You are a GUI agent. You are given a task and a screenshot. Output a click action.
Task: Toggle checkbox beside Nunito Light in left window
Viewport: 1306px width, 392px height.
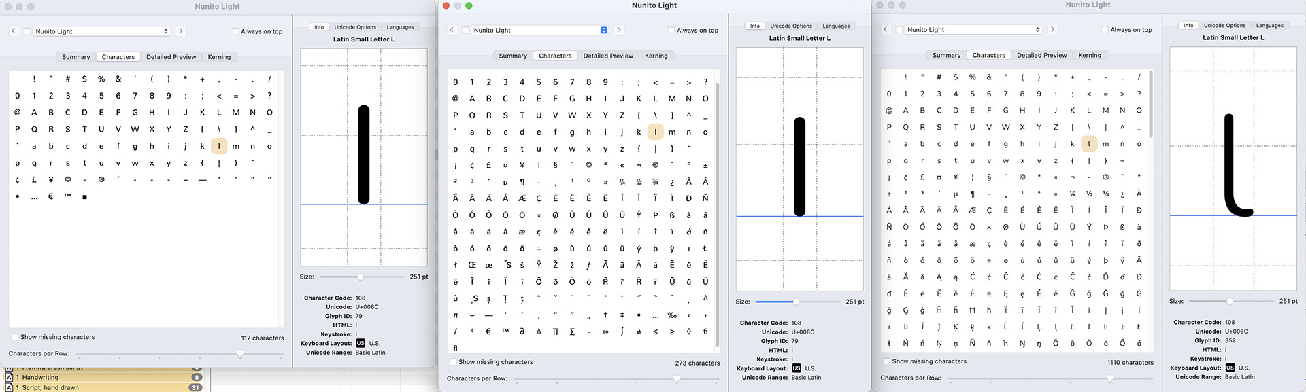27,31
